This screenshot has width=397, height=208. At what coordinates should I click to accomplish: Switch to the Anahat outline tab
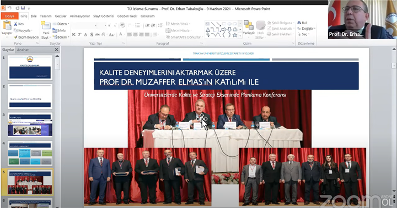[23, 50]
